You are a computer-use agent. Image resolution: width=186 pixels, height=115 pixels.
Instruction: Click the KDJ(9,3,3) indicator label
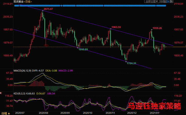click(19, 94)
